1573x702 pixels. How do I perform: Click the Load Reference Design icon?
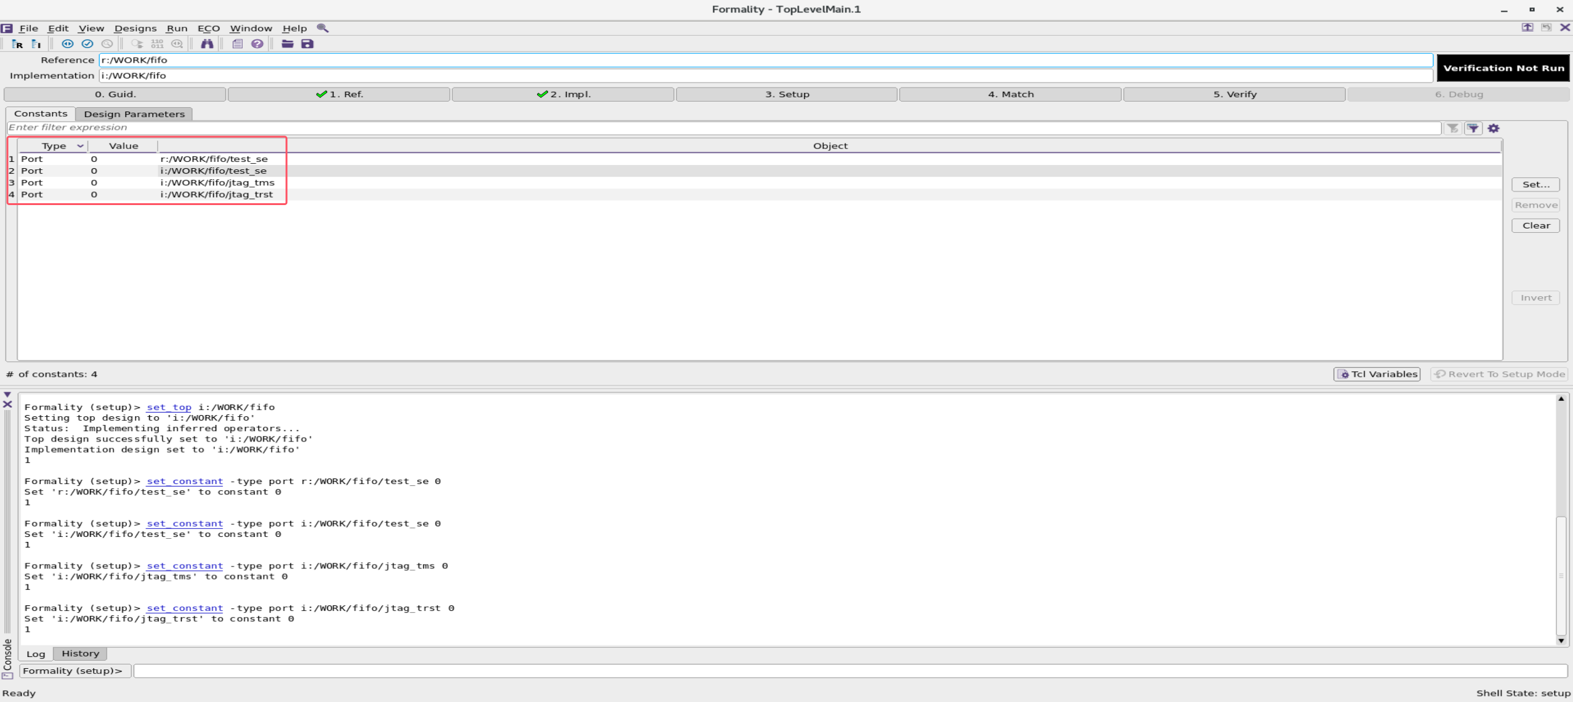pyautogui.click(x=17, y=44)
